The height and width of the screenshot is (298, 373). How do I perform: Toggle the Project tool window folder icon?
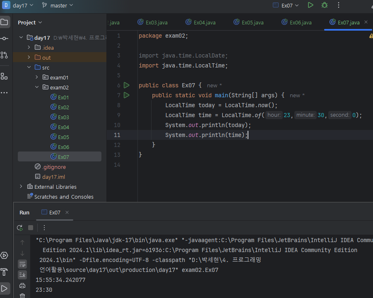5,22
